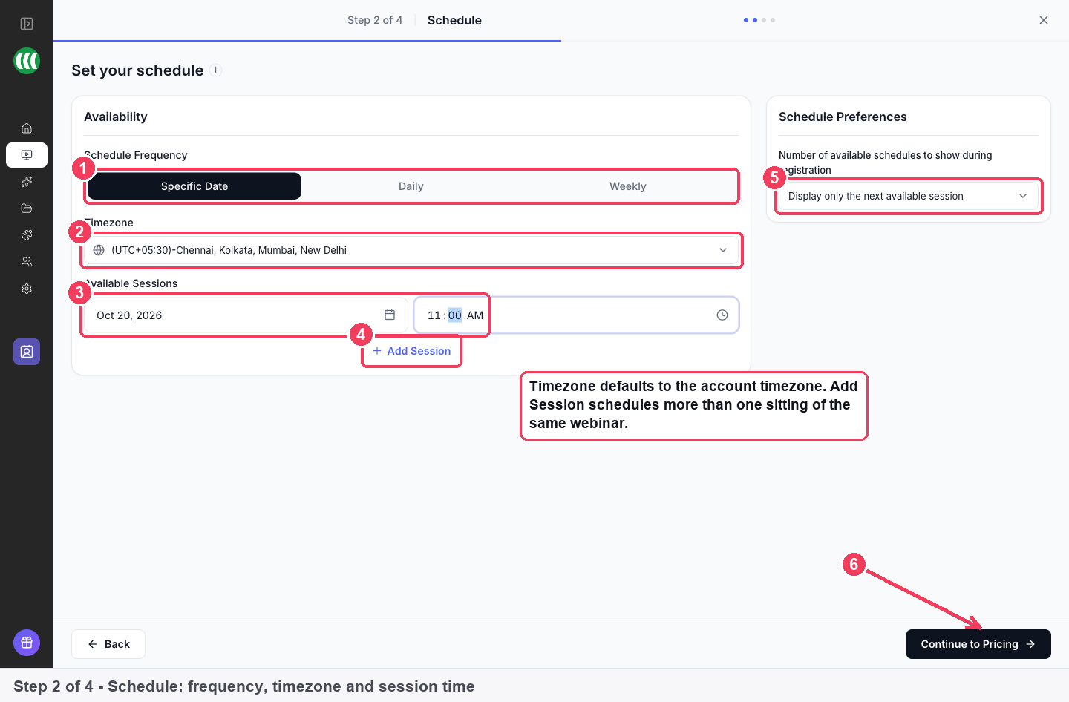Click the hour value 11 in time field
Screen dimensions: 1069x702
pos(434,315)
